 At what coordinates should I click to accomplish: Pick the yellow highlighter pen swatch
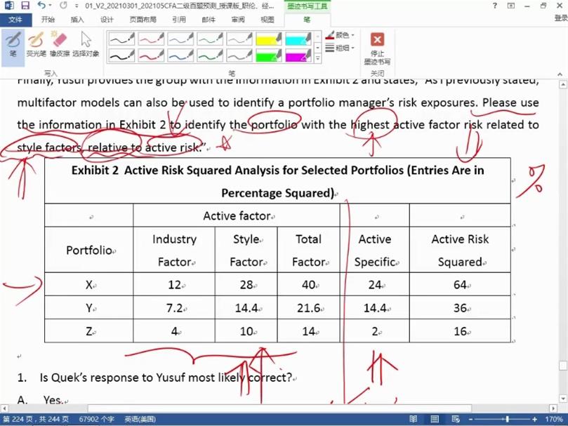(x=268, y=39)
